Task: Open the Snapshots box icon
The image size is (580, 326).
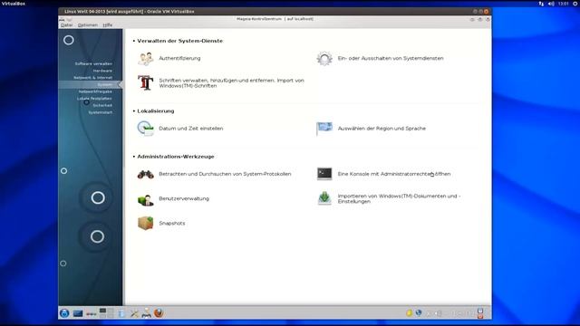Action: pyautogui.click(x=145, y=224)
